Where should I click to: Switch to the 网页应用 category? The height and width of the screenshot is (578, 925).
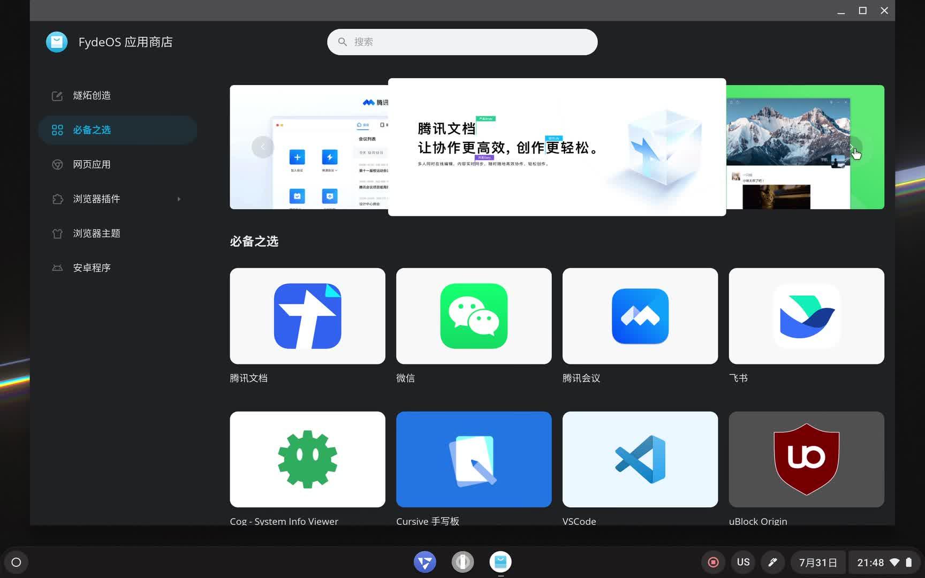pos(92,164)
